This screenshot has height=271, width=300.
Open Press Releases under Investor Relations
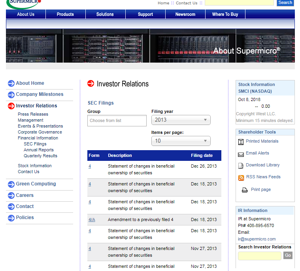click(x=33, y=114)
